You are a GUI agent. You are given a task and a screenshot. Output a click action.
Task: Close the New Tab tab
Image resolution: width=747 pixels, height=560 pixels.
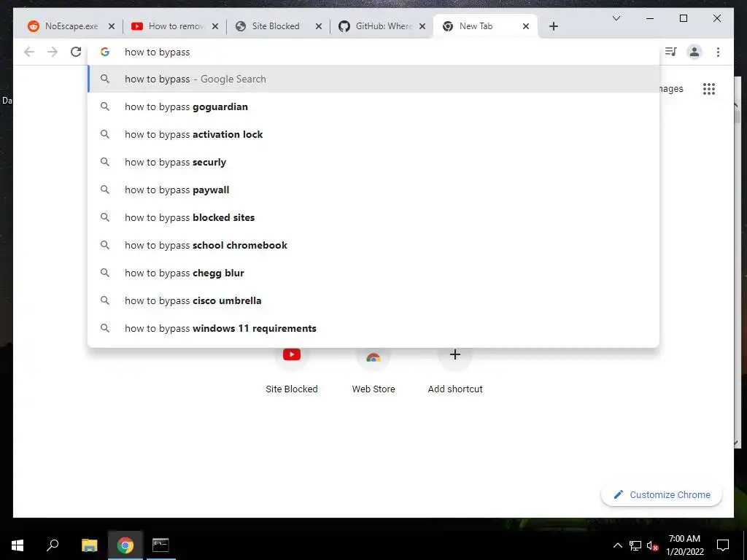(526, 26)
